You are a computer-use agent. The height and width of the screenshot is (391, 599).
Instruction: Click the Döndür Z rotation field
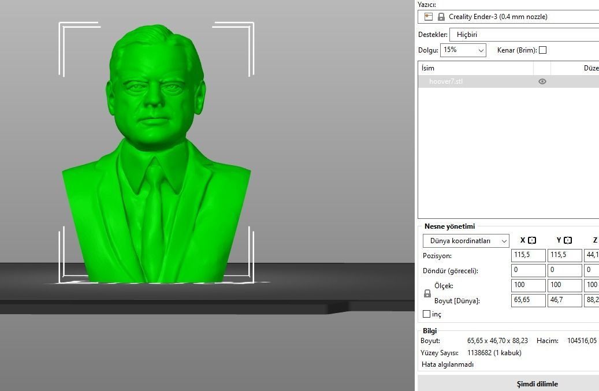[591, 270]
